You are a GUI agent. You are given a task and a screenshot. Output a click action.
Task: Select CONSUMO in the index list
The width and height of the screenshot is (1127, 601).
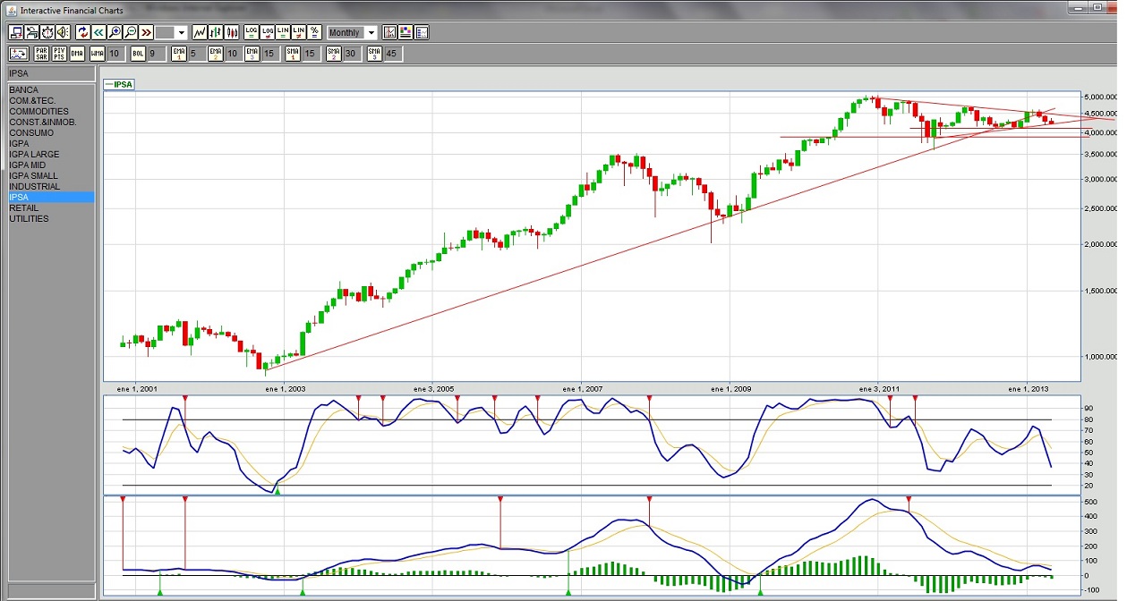point(50,133)
